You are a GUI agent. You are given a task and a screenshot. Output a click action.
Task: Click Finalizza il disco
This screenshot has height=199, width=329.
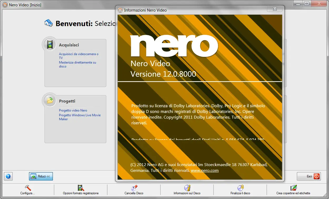click(x=240, y=190)
